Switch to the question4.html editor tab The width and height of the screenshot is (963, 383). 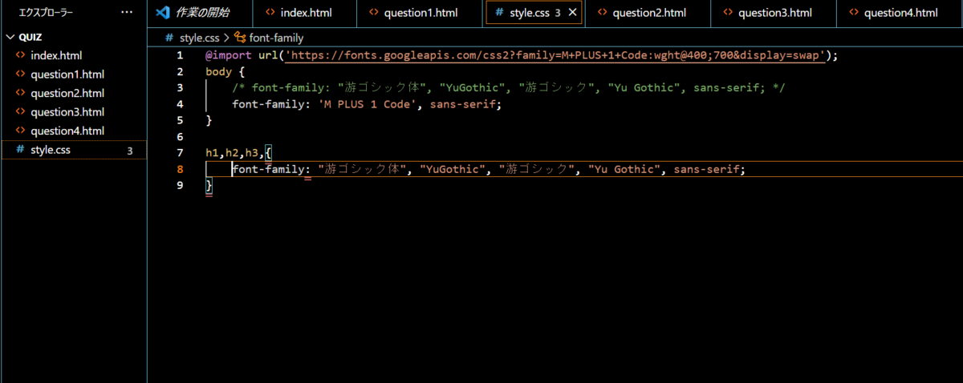900,13
